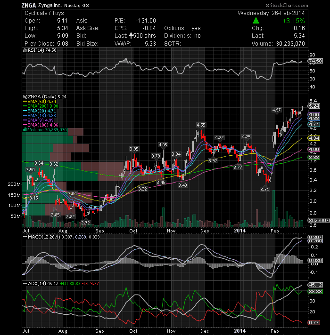
Task: Click the High price 5.34
Action: pos(63,28)
